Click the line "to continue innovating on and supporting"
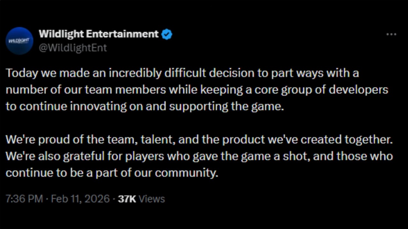Viewport: 408px width, 229px height. point(145,107)
